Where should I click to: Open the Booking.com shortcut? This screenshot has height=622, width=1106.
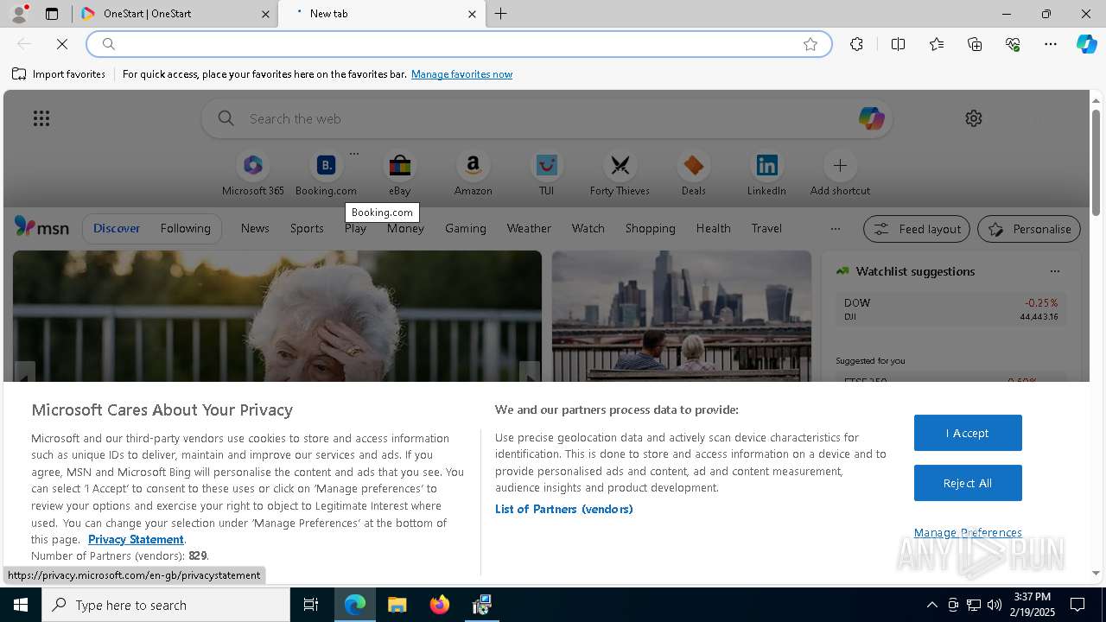326,174
